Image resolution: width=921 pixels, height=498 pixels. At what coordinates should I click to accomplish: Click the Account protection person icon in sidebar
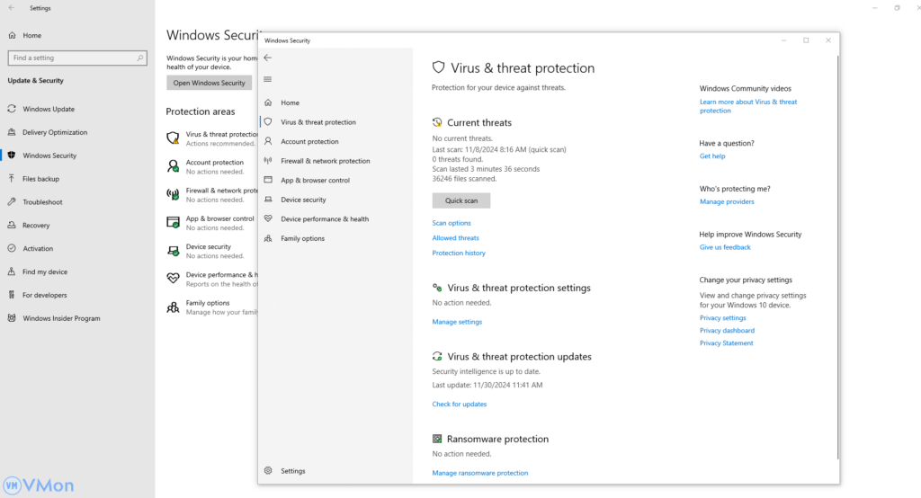[x=268, y=141]
